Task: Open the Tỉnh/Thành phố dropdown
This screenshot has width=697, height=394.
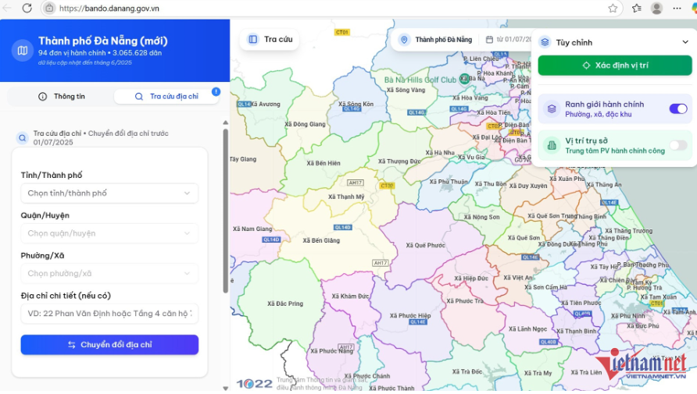Action: [x=109, y=193]
